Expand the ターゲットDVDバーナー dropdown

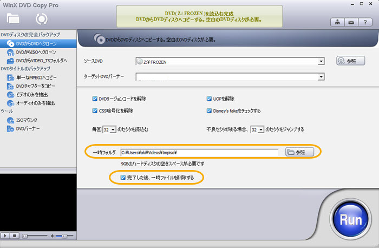click(x=321, y=76)
